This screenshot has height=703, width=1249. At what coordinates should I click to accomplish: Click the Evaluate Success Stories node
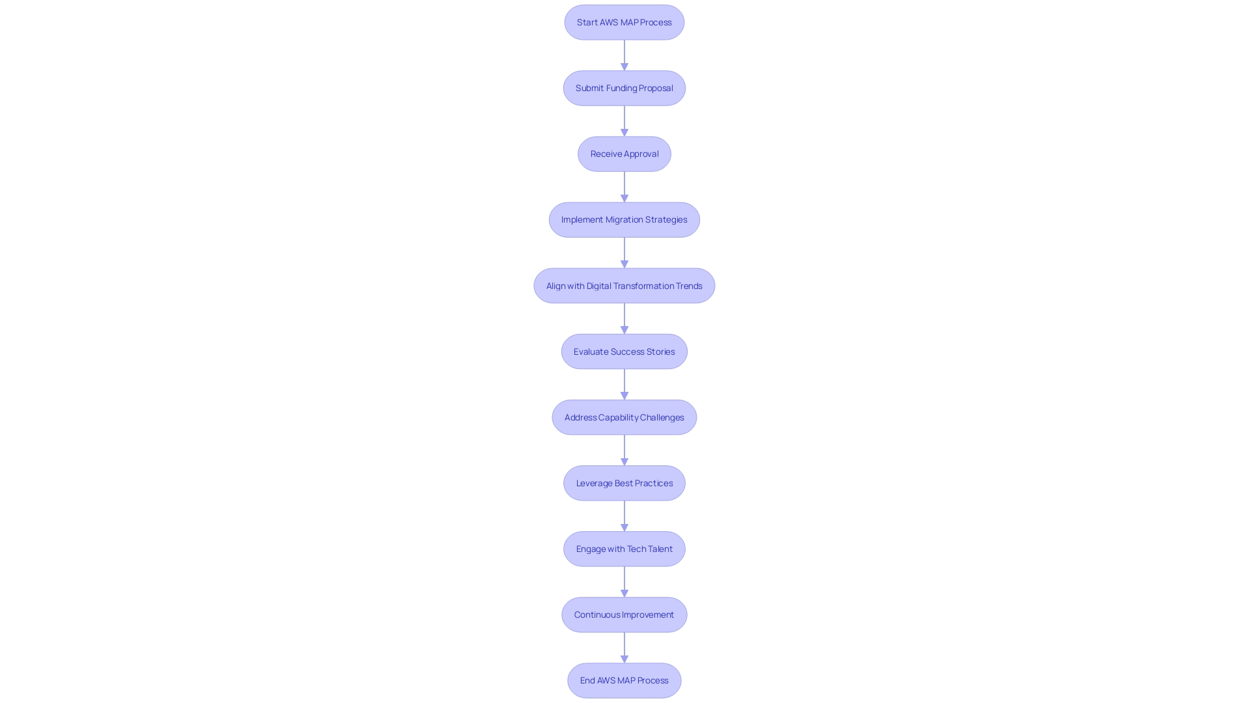[624, 351]
